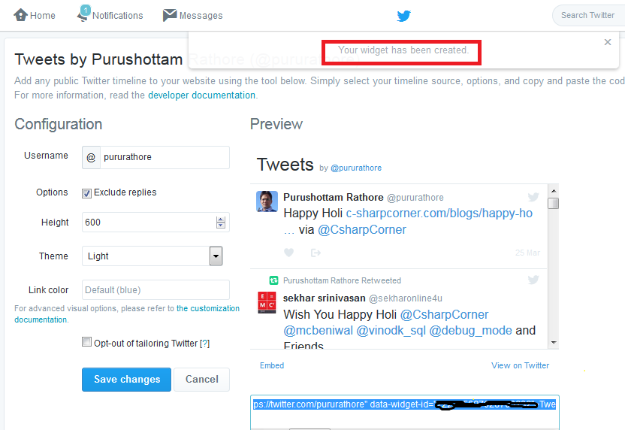The width and height of the screenshot is (625, 430).
Task: Click the green retweet icon
Action: (x=273, y=280)
